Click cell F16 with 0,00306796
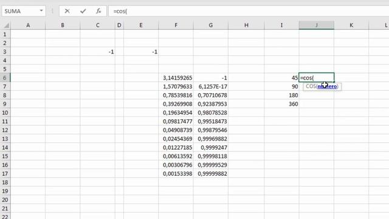 (176, 165)
